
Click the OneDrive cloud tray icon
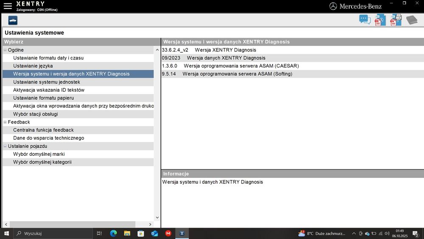pos(367,233)
